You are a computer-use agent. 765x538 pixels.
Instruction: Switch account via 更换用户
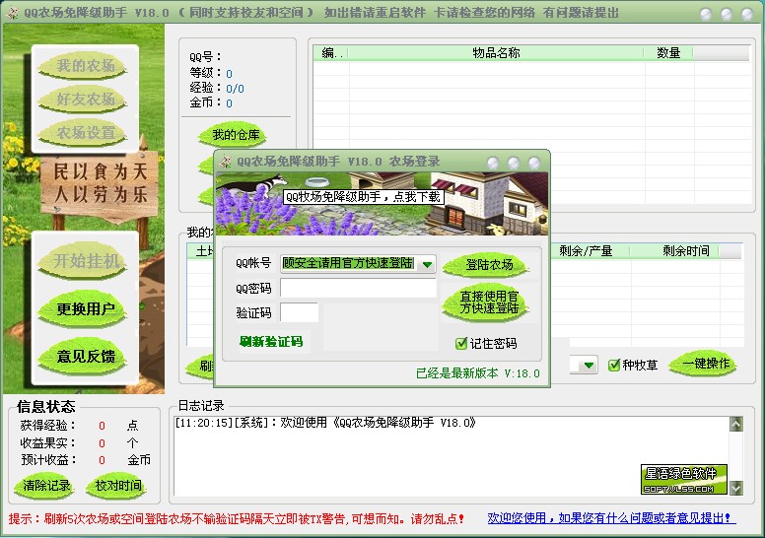pyautogui.click(x=85, y=308)
